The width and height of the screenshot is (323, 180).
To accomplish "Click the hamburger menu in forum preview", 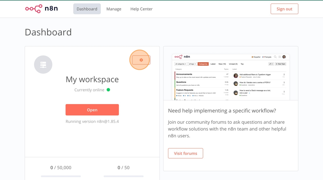I will pos(279,57).
